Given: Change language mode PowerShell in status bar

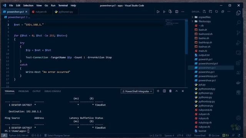Looking at the screenshot, I should point(200,135).
